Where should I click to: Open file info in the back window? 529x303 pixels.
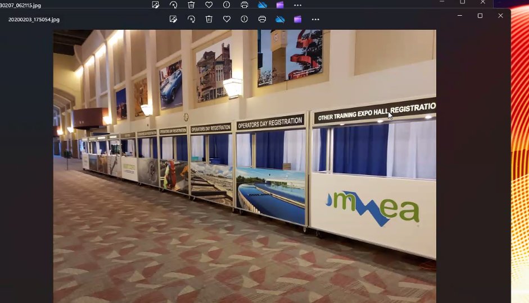pyautogui.click(x=227, y=4)
